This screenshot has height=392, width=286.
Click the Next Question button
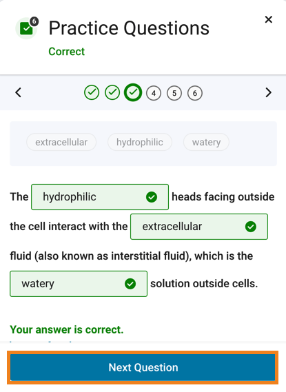pos(143,367)
